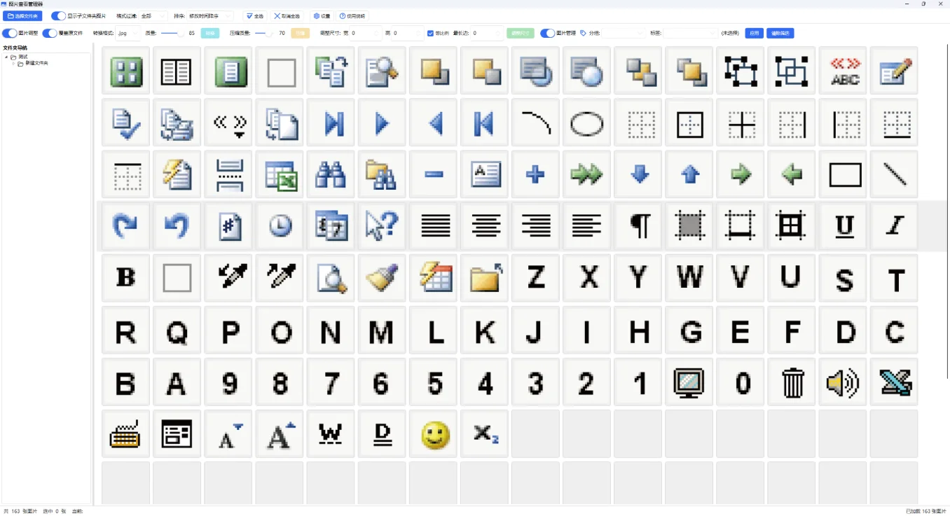Click the 压缩质量 compression slider

click(265, 33)
